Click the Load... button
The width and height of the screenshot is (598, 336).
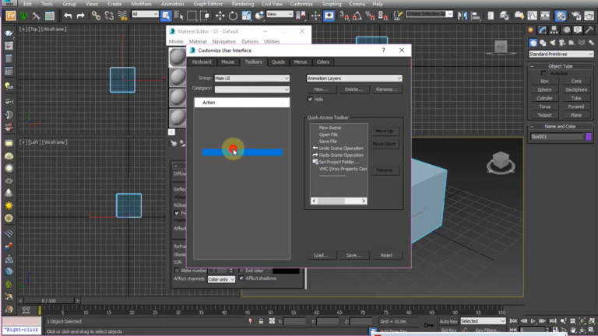[x=321, y=255]
